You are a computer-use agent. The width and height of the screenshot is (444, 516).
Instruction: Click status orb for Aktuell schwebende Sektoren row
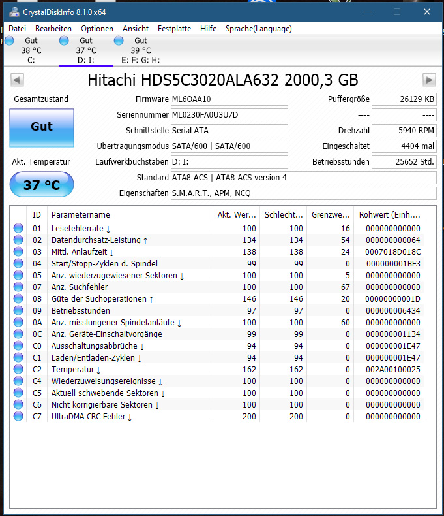(x=18, y=393)
